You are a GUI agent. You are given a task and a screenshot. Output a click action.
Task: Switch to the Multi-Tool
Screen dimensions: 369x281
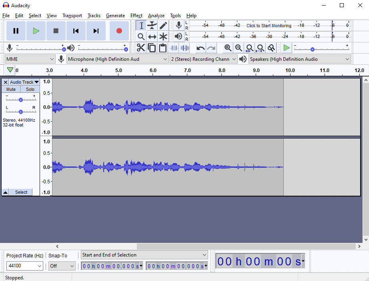(163, 36)
